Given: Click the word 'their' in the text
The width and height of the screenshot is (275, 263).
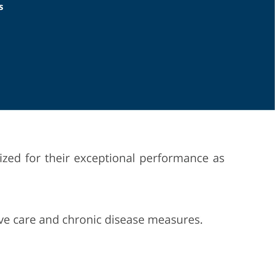Looking at the screenshot, I should pyautogui.click(x=57, y=158).
